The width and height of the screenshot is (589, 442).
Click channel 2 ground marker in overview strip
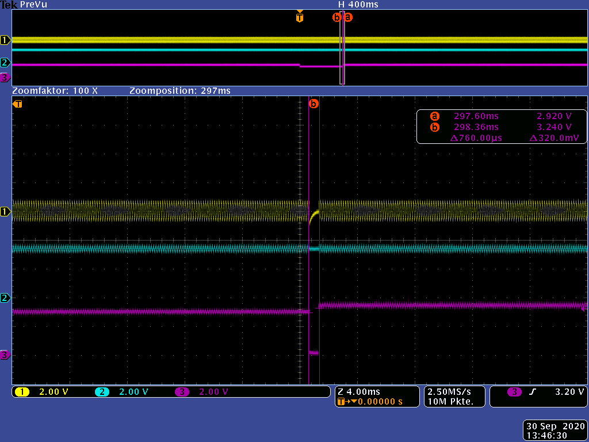click(x=5, y=63)
